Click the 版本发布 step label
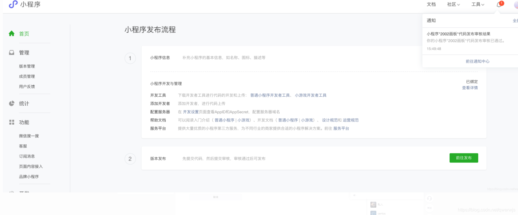 tap(158, 158)
